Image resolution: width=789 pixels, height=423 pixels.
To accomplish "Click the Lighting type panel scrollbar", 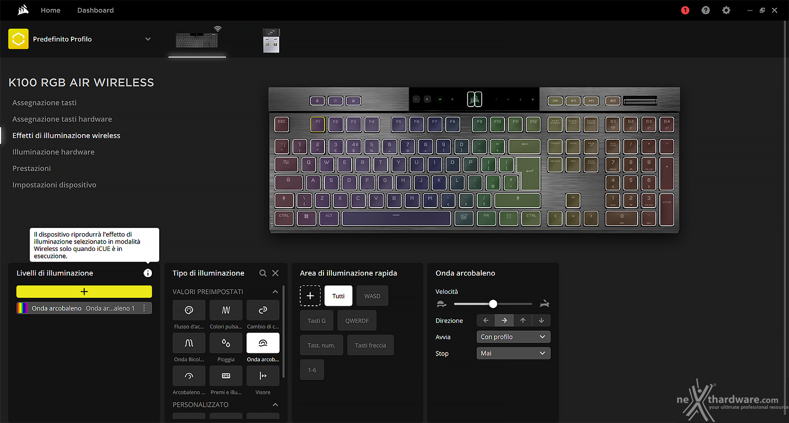I will tap(283, 331).
